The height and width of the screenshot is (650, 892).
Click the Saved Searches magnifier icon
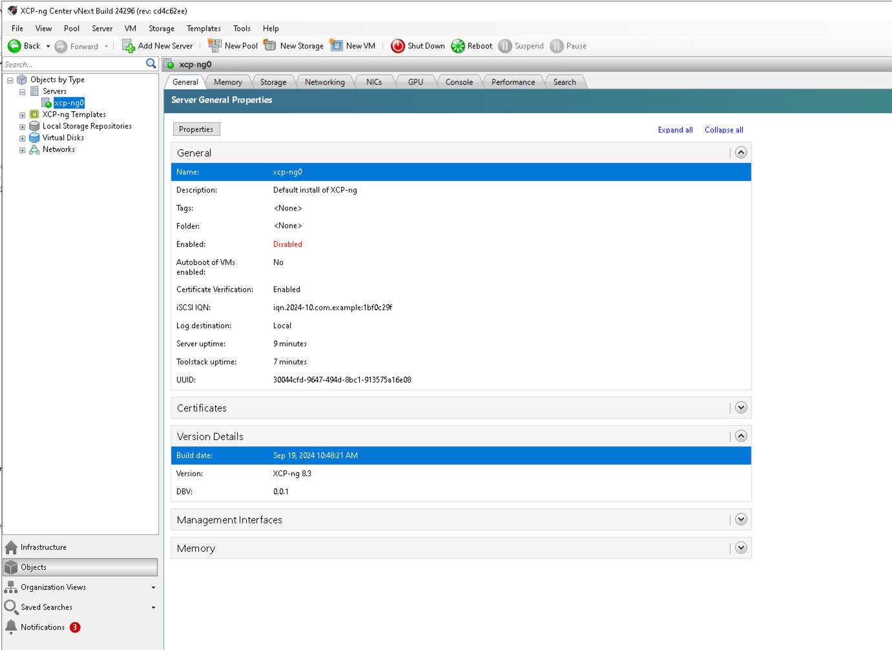[x=11, y=607]
